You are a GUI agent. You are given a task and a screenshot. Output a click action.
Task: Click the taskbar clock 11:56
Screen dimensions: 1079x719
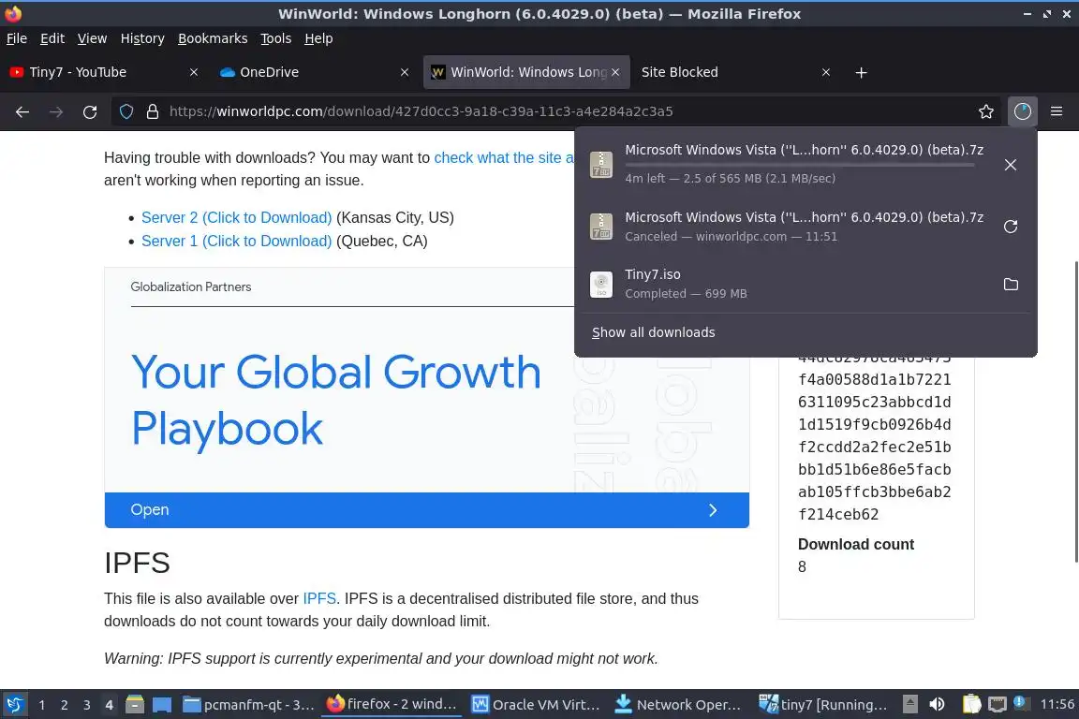pyautogui.click(x=1057, y=704)
